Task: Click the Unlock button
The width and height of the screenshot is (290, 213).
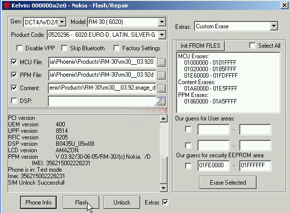Action: [122, 203]
